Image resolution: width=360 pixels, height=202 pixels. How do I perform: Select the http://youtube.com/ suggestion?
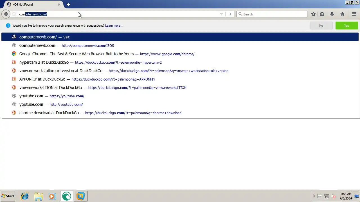pyautogui.click(x=180, y=104)
